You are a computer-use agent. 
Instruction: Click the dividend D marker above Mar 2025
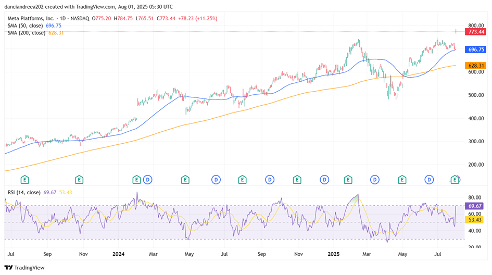point(375,180)
